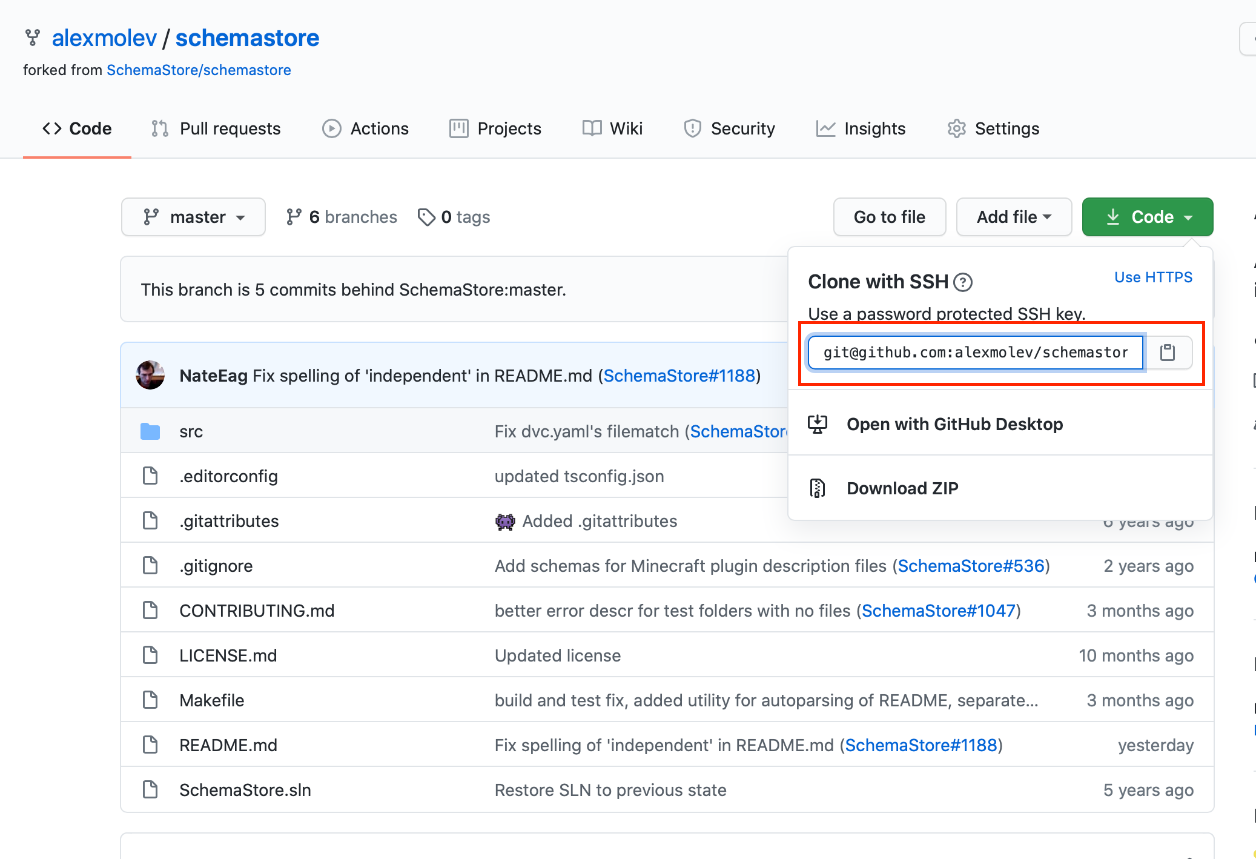Open the .gitattributes file
The image size is (1256, 859).
(229, 521)
